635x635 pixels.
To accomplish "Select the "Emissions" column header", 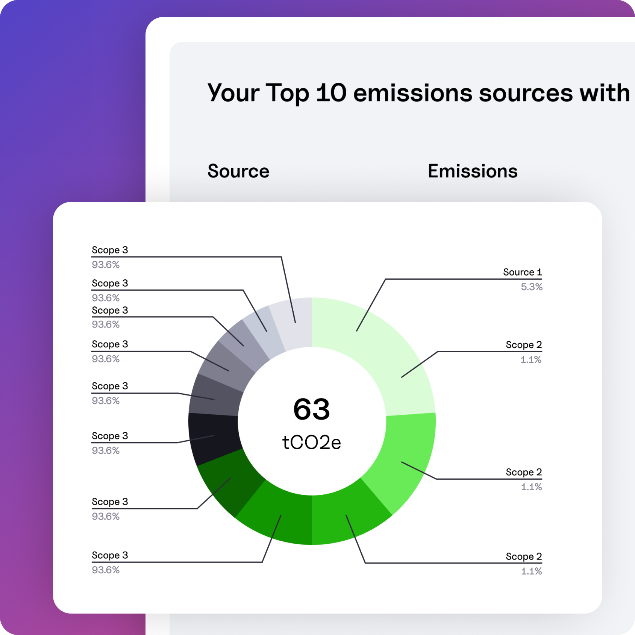I will [473, 171].
